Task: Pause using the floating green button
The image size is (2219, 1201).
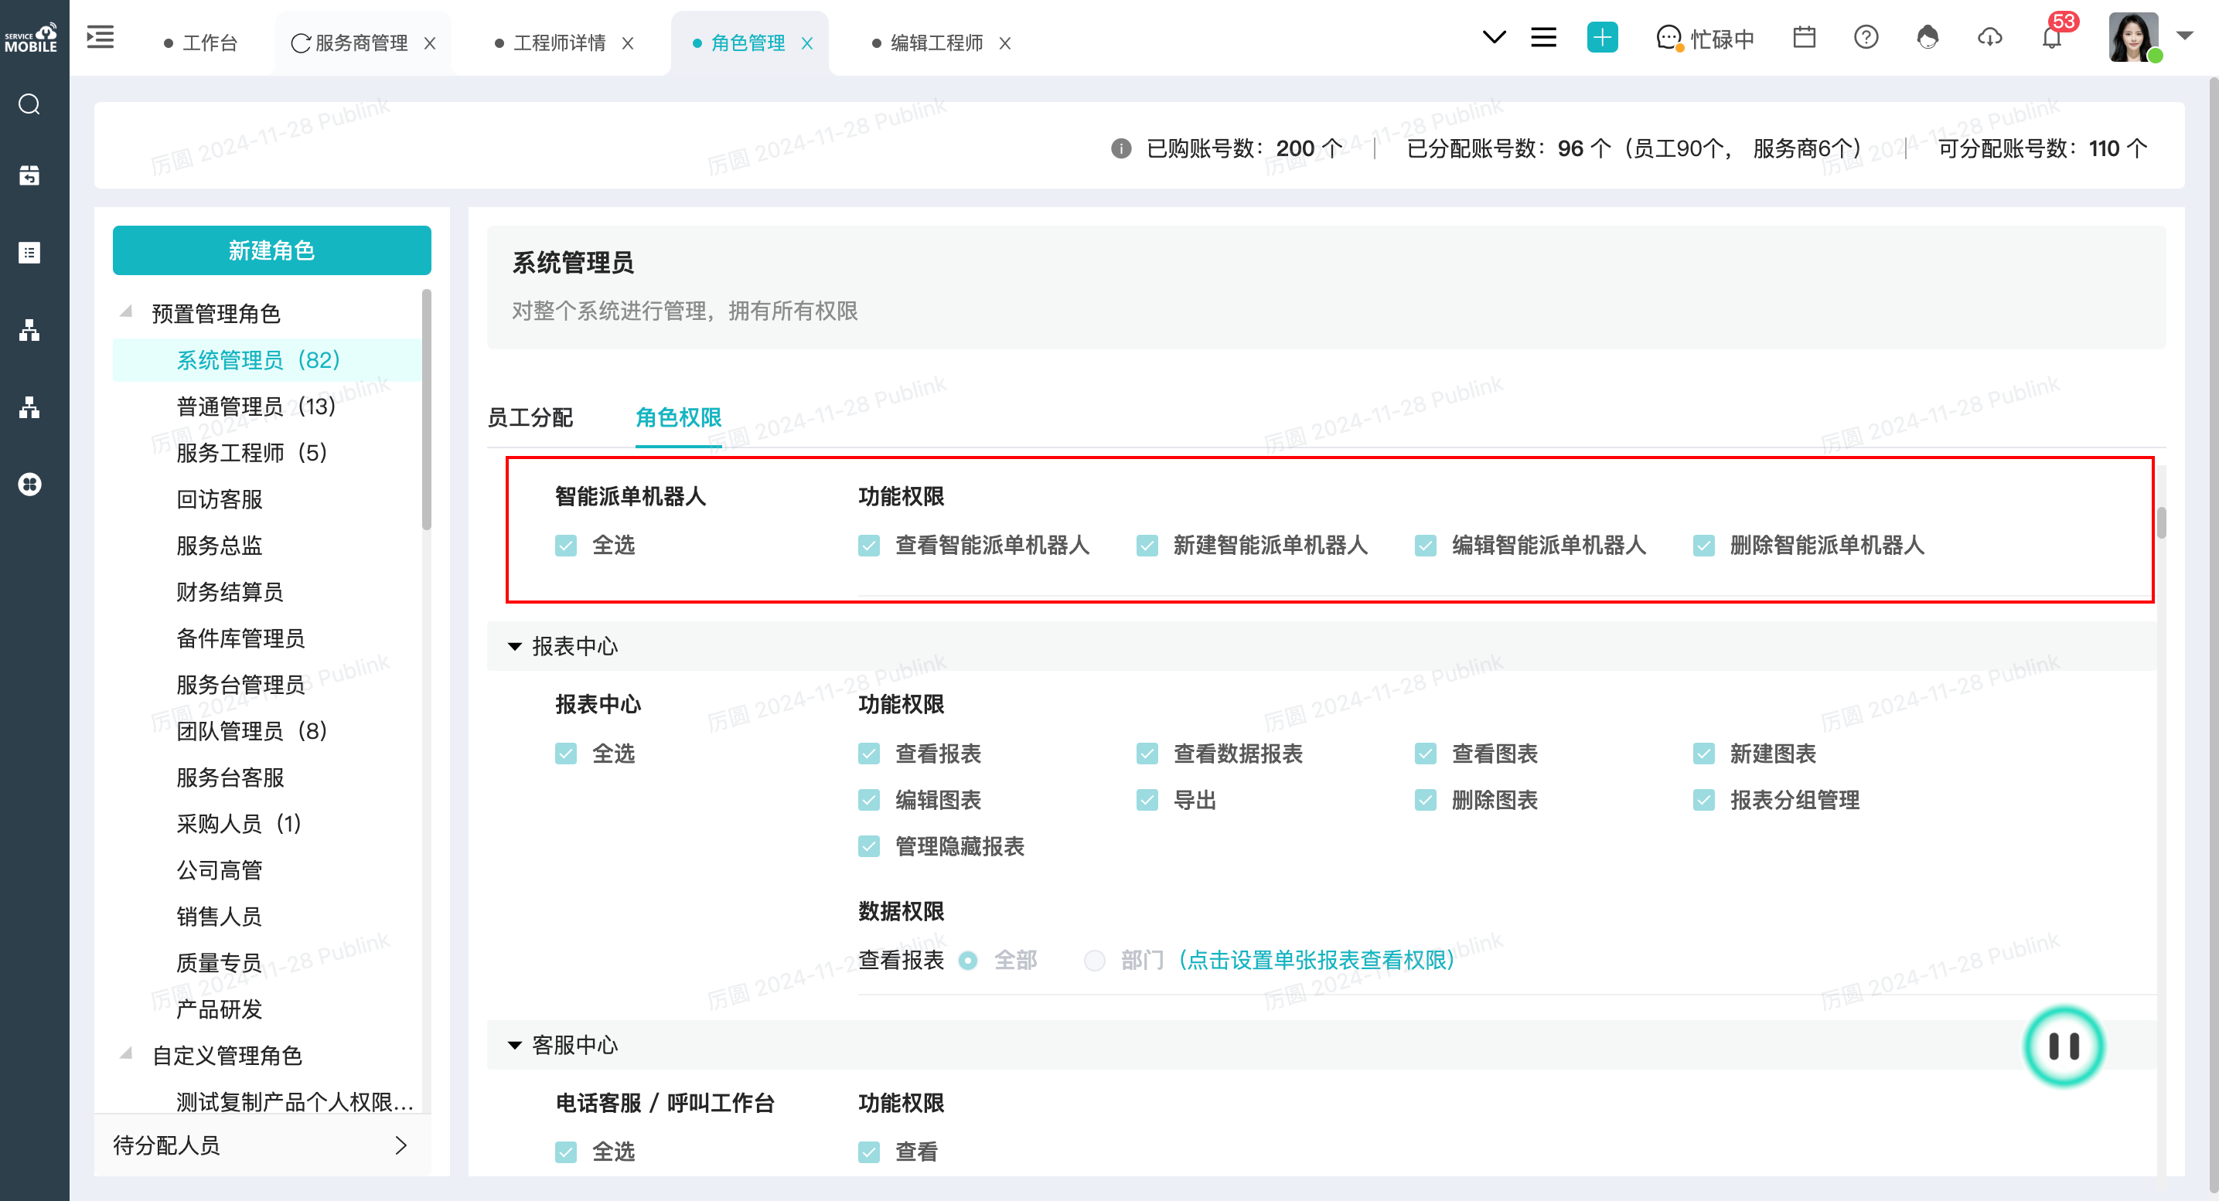Action: click(2064, 1046)
